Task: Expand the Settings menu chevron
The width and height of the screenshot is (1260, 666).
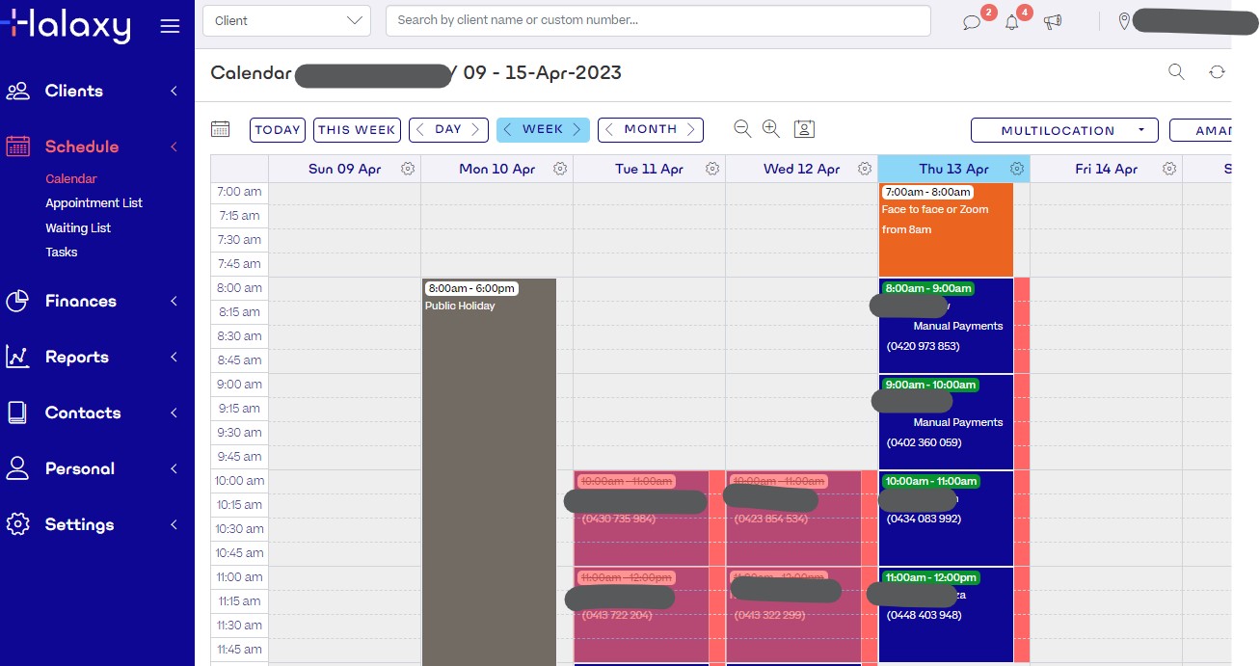Action: click(174, 524)
